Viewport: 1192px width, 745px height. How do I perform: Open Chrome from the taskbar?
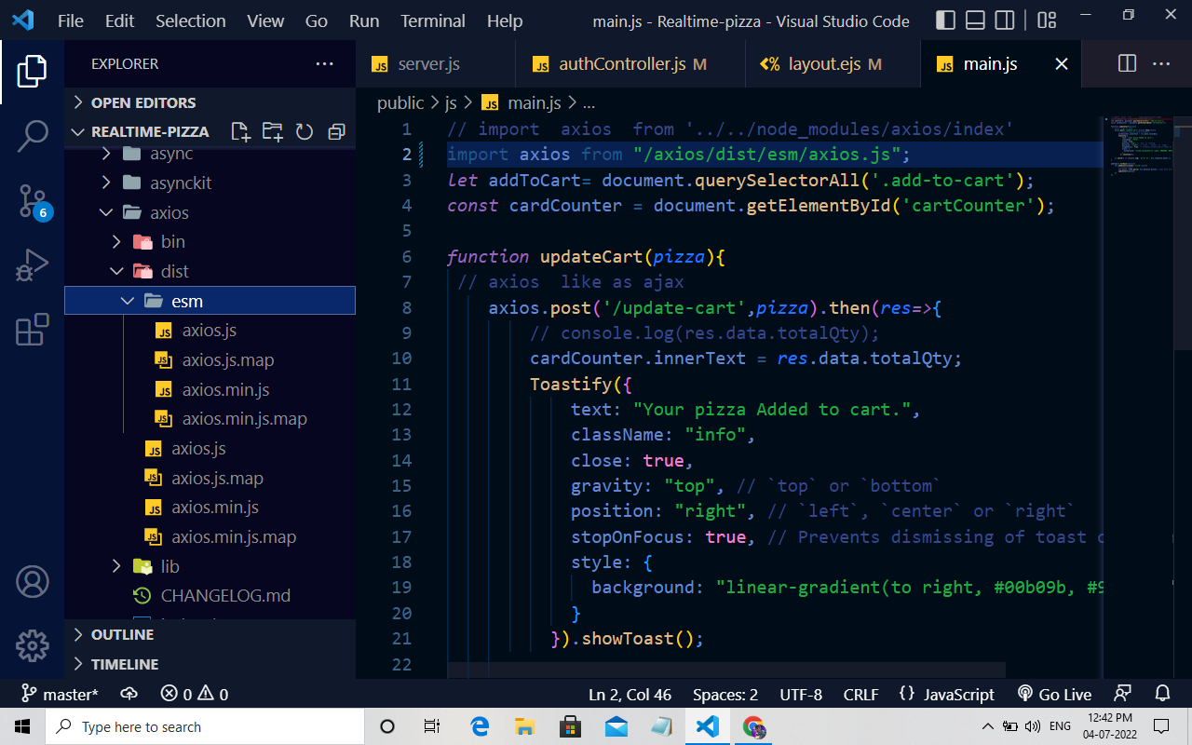click(753, 726)
